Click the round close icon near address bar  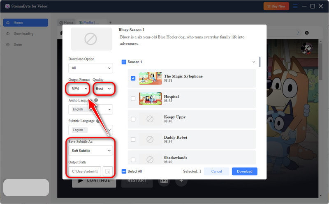click(x=307, y=33)
